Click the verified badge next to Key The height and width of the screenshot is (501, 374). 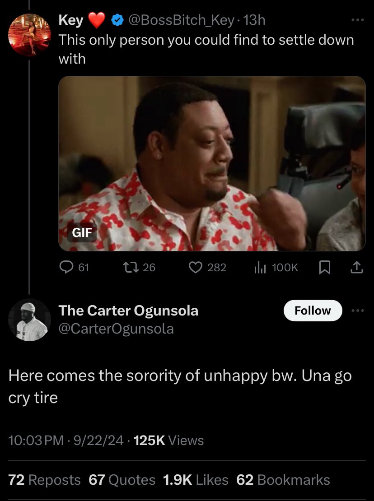117,20
